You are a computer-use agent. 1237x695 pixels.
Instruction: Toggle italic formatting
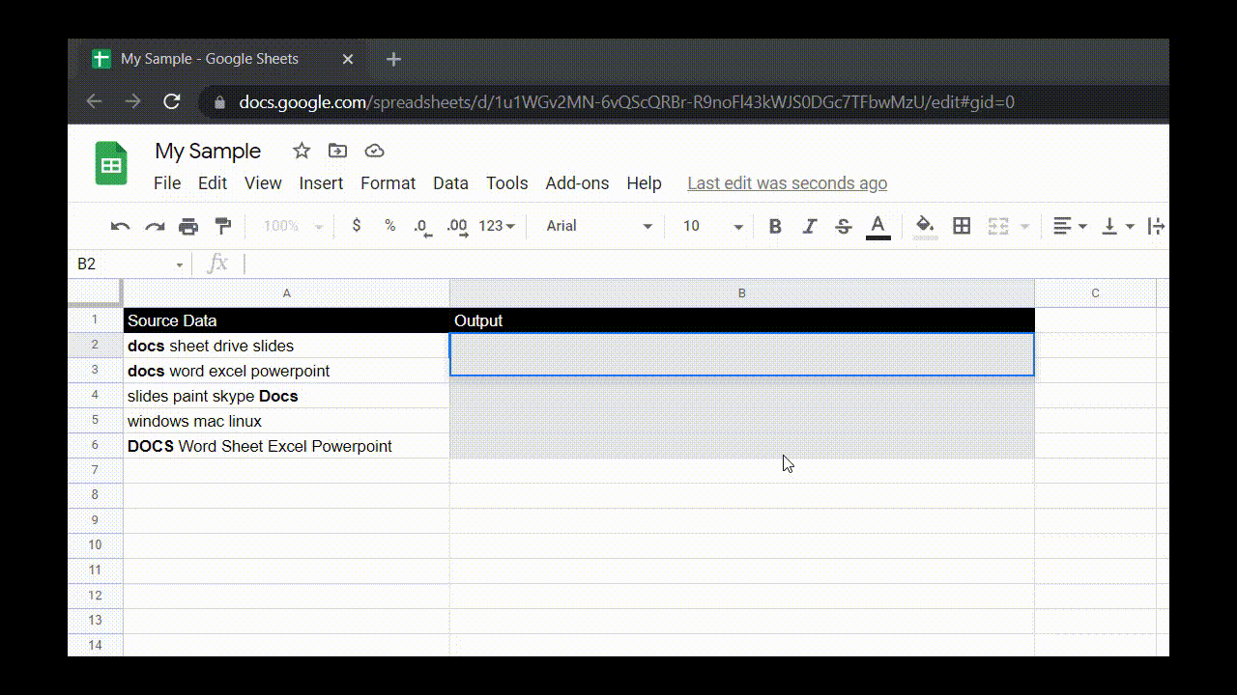click(x=810, y=226)
